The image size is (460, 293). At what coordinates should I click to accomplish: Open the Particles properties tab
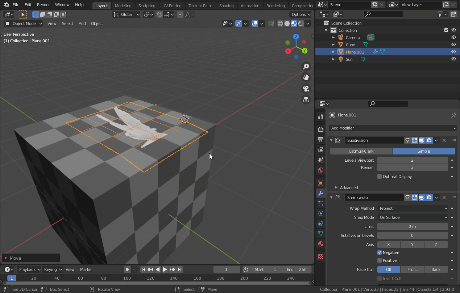[x=320, y=203]
